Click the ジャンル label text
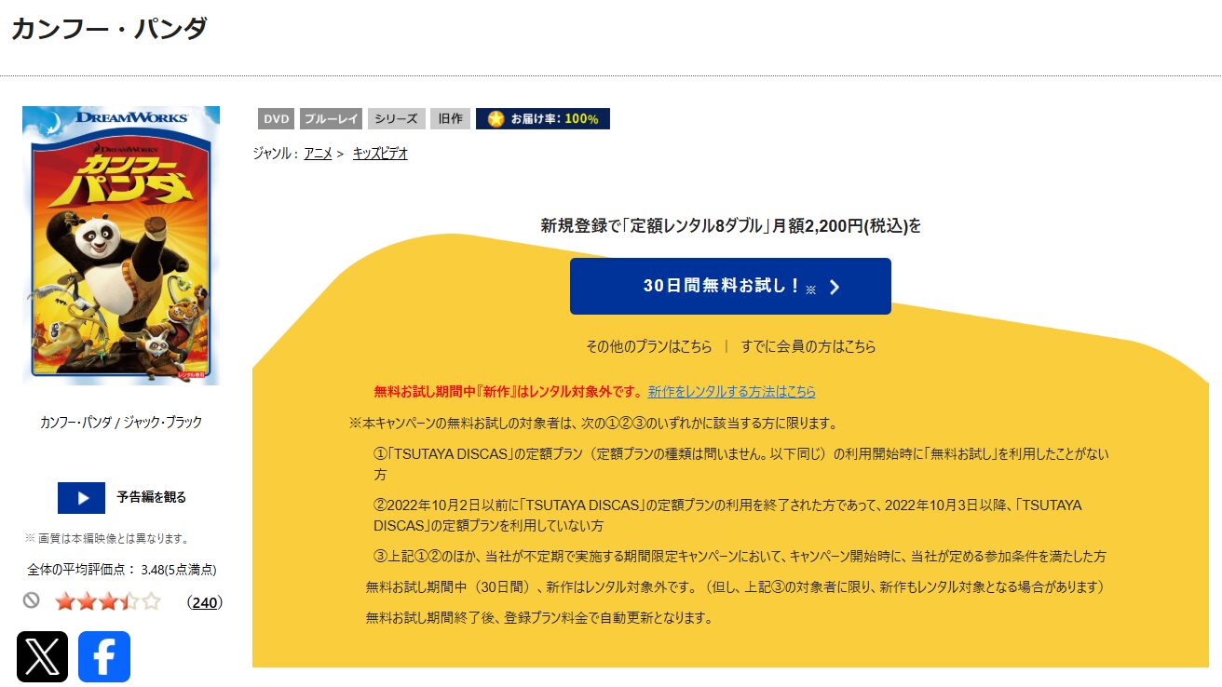The image size is (1222, 687). click(275, 154)
